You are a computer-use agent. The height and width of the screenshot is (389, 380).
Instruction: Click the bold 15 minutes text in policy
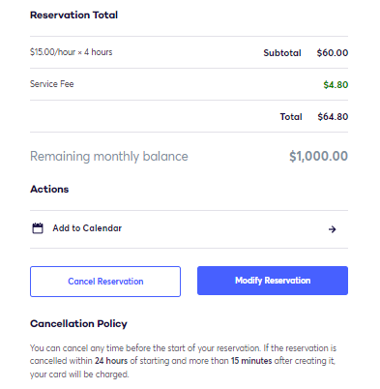pos(251,361)
